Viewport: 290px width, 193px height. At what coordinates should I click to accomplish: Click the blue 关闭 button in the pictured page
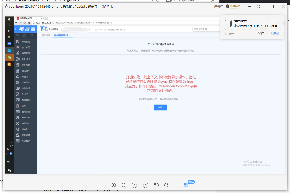click(x=160, y=107)
